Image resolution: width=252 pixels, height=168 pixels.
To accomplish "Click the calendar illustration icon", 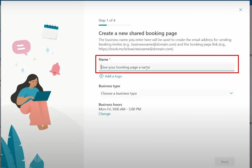I will point(50,32).
